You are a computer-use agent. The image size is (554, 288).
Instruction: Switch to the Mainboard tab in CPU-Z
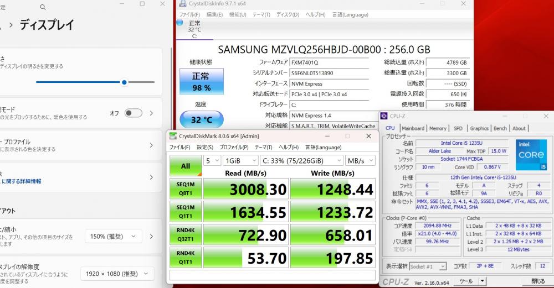[x=413, y=129]
